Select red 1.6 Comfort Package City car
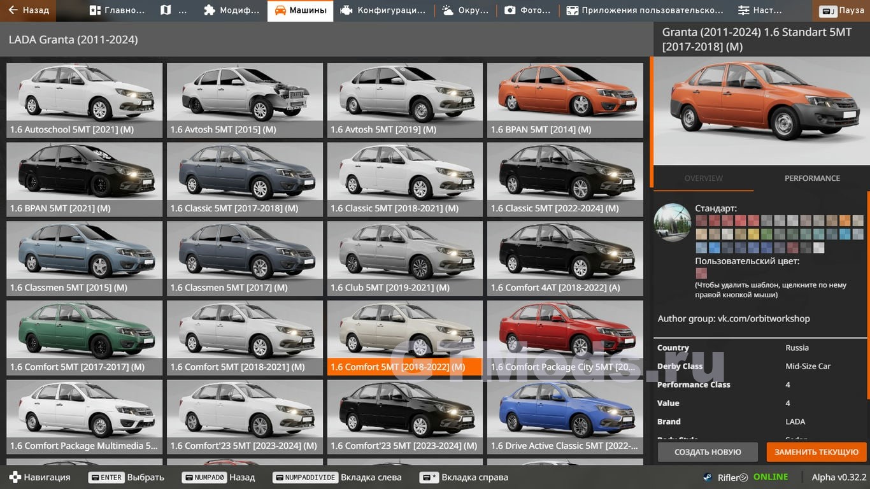870x489 pixels. 565,337
